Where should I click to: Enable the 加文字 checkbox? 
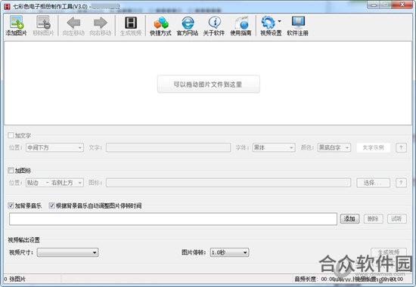pyautogui.click(x=11, y=135)
